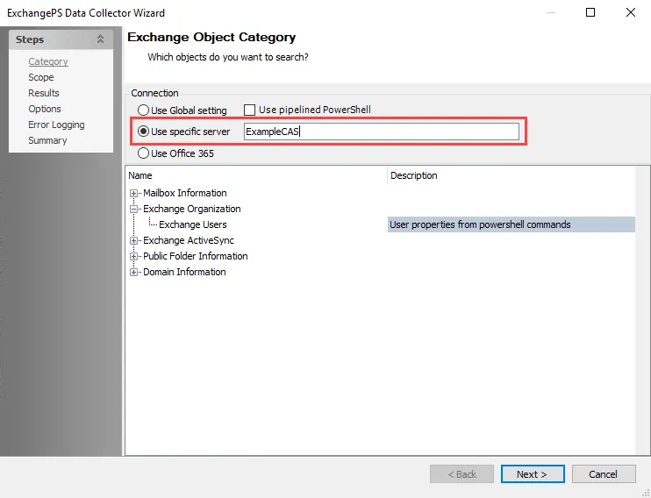Enable Use pipelined PowerShell checkbox
Image resolution: width=651 pixels, height=498 pixels.
(x=249, y=110)
